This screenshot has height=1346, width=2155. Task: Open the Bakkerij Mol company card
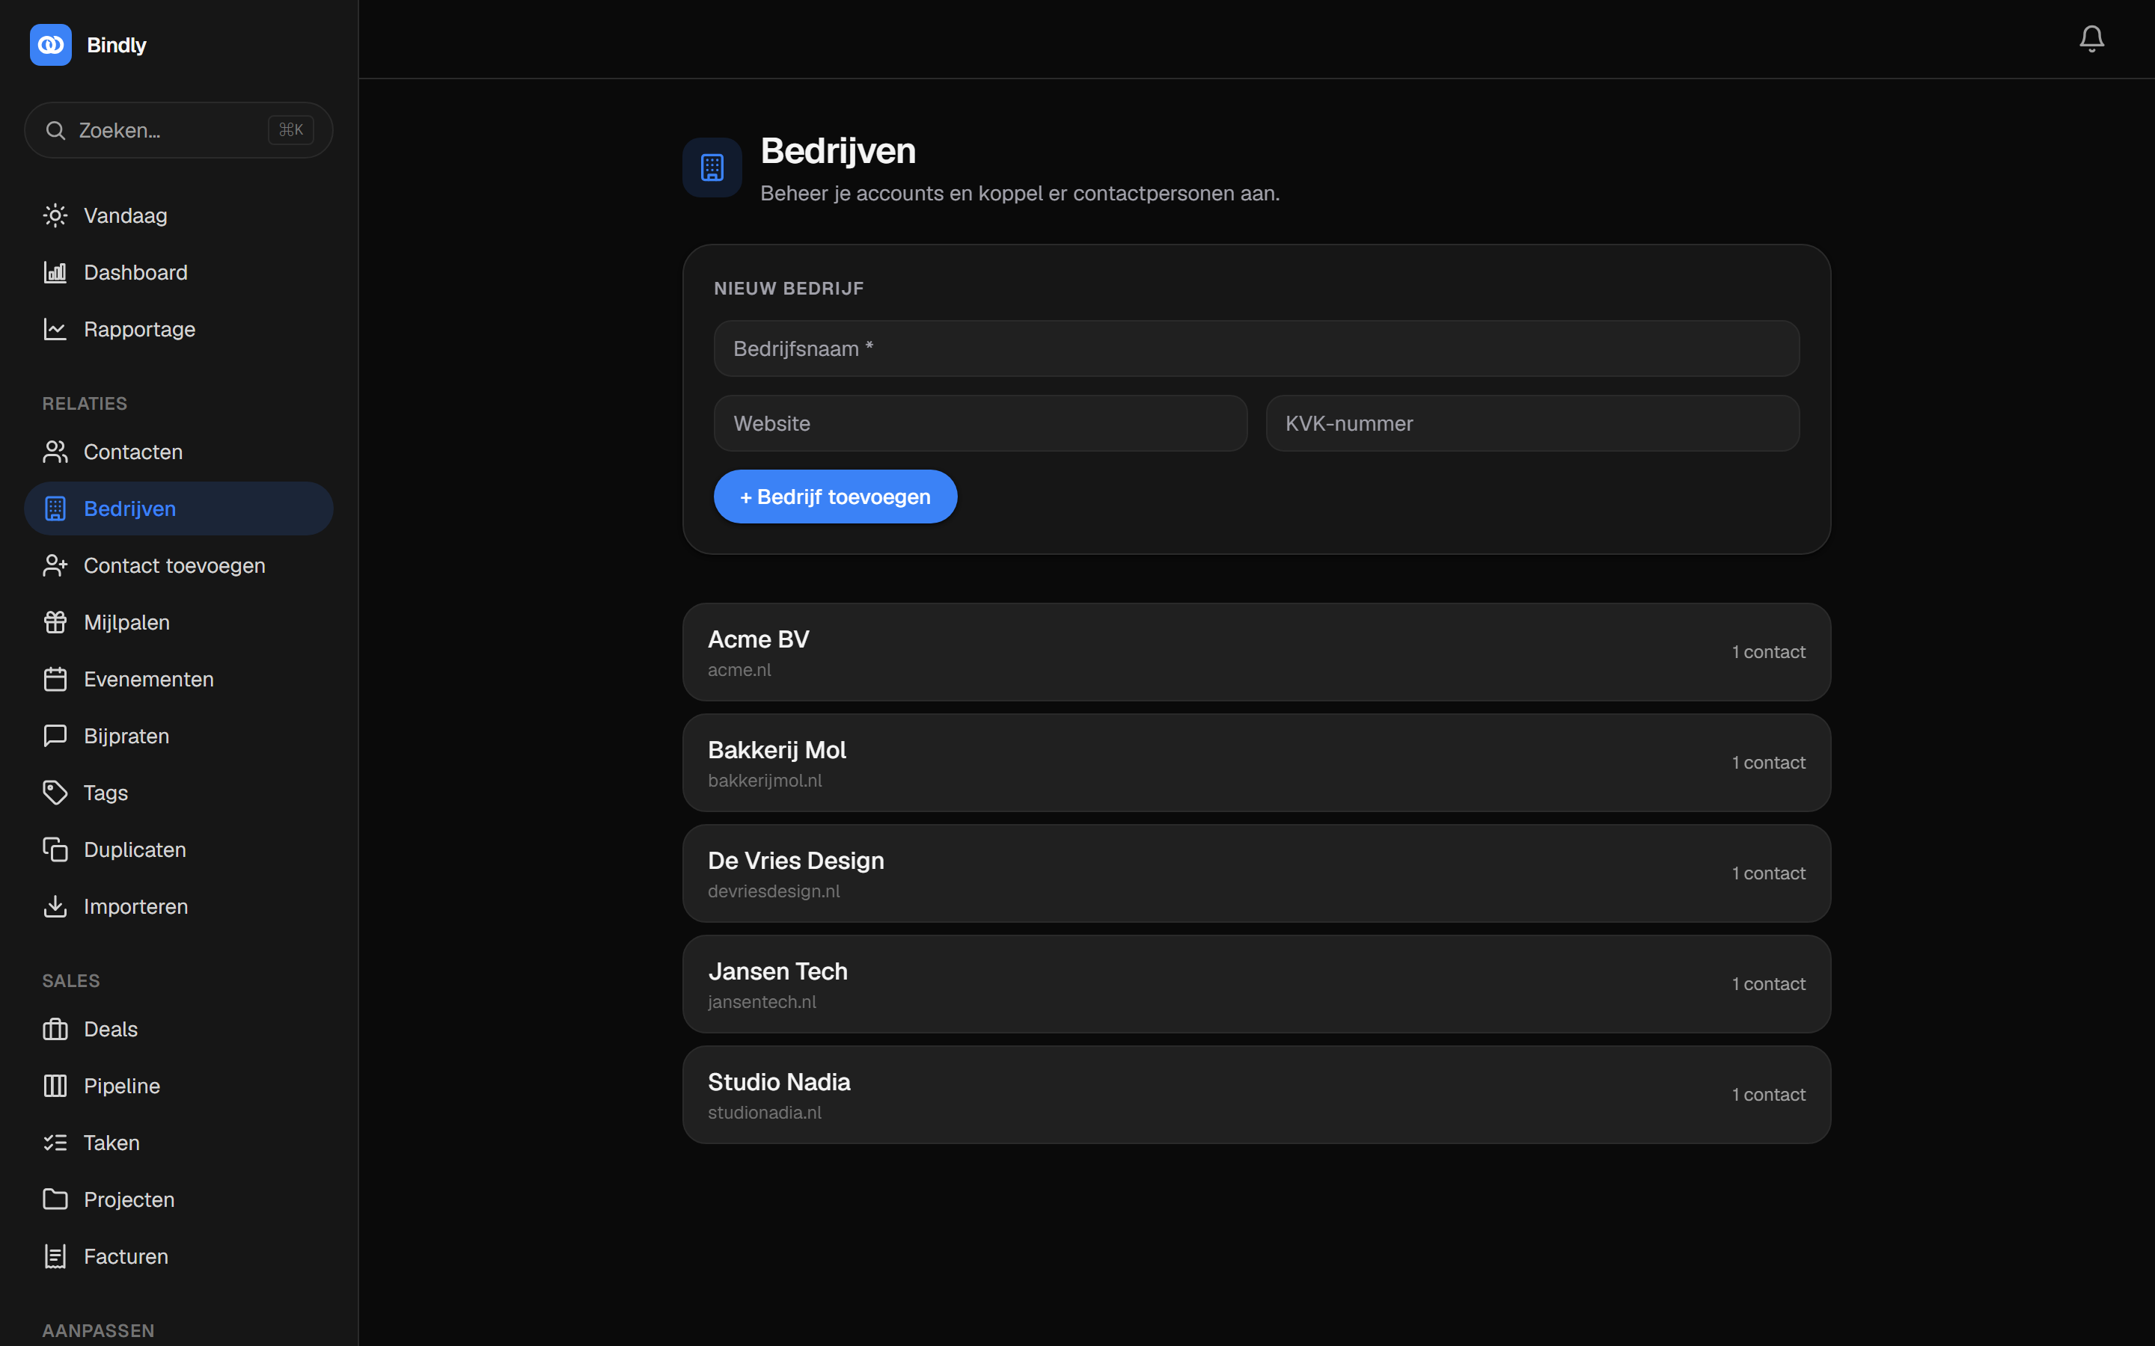[x=1256, y=763]
